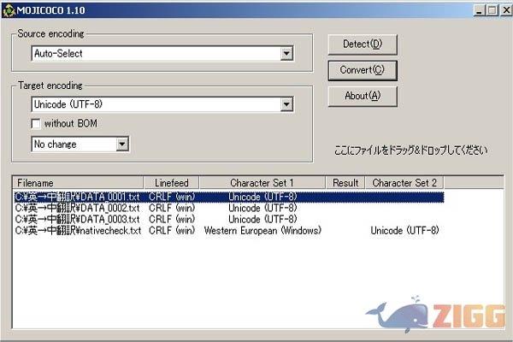Enable the without BOM checkbox

[x=36, y=124]
